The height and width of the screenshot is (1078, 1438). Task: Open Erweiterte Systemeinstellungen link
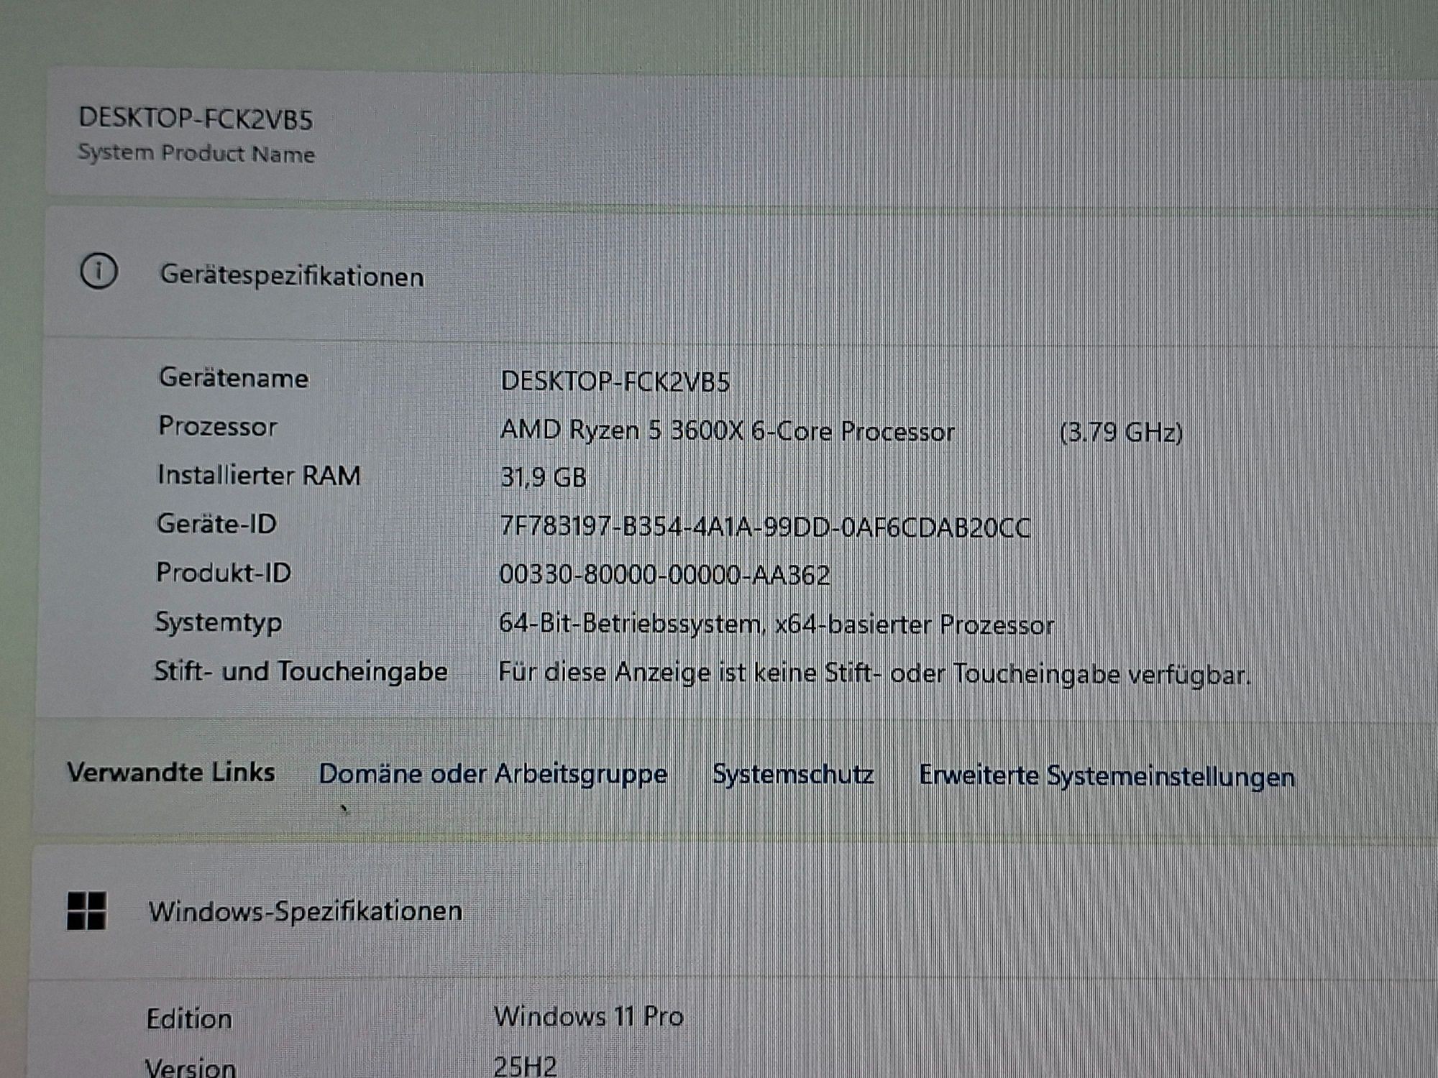[x=1107, y=777]
